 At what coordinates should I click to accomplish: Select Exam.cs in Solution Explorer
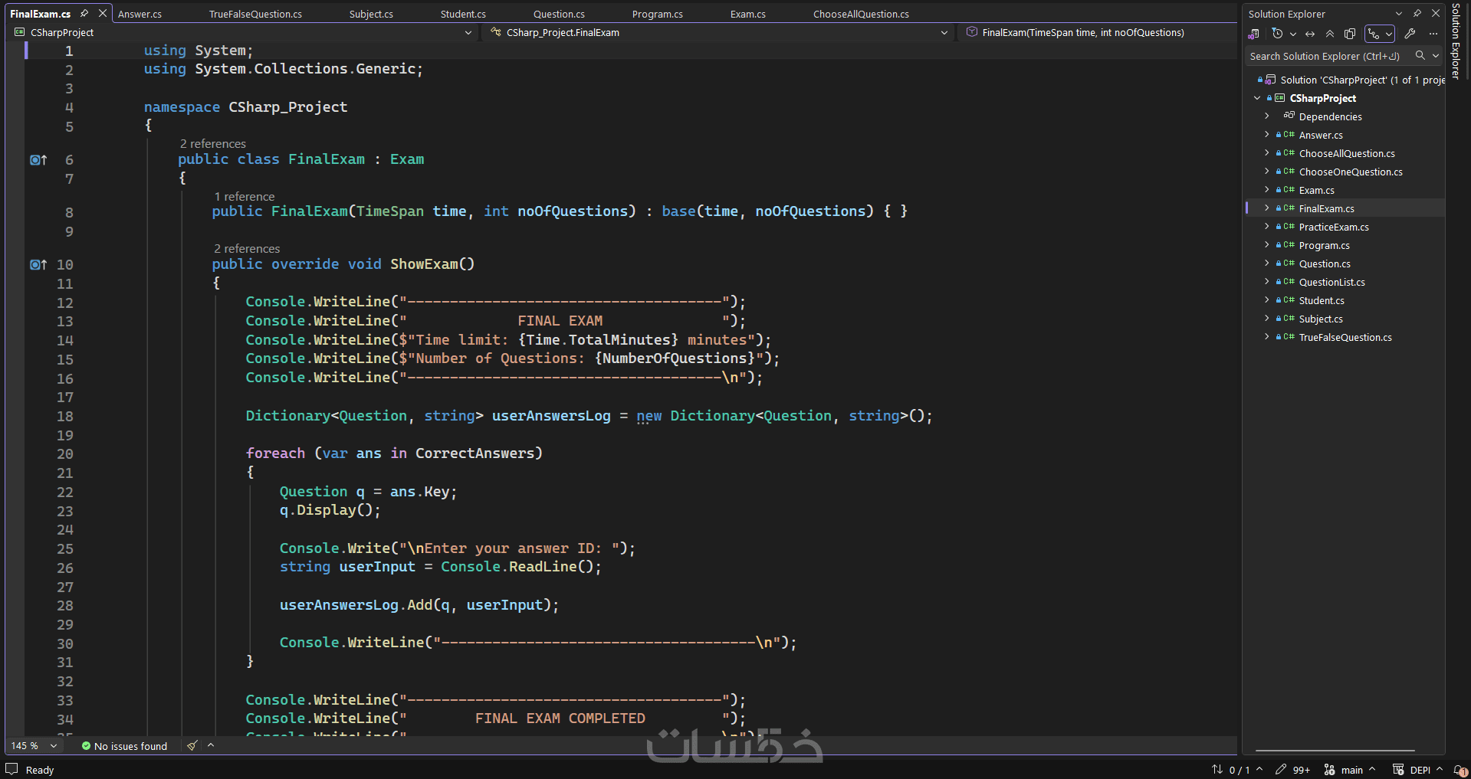(1316, 190)
